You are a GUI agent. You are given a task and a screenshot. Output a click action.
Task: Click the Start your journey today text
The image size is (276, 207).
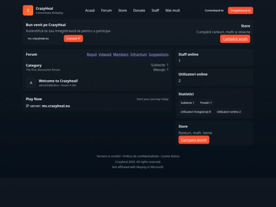pos(153,99)
